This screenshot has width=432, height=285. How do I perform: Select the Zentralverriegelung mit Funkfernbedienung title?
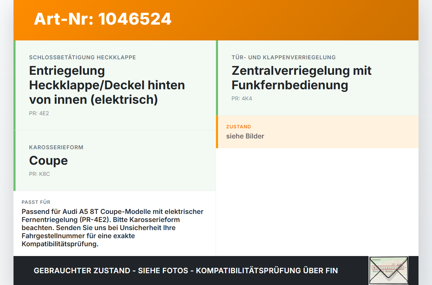[x=301, y=78]
